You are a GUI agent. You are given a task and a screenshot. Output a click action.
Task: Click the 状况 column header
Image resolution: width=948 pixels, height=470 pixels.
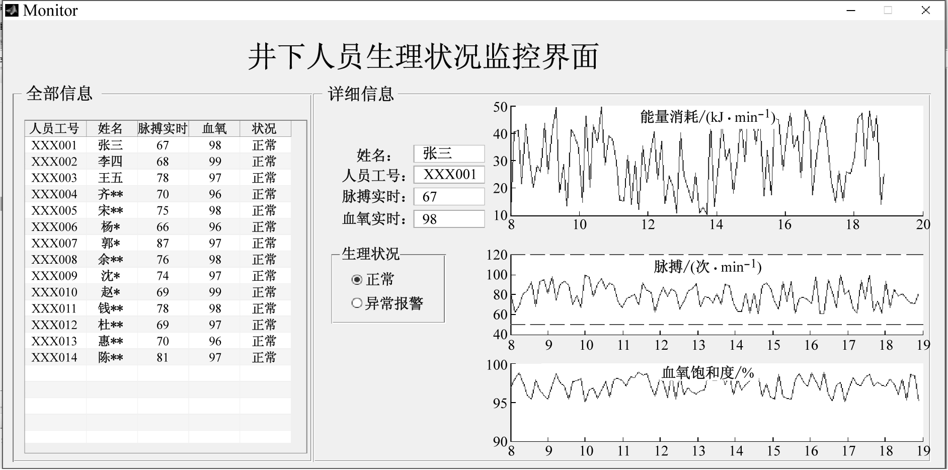coord(264,129)
